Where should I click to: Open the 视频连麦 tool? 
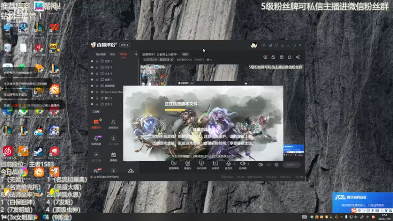96,140
